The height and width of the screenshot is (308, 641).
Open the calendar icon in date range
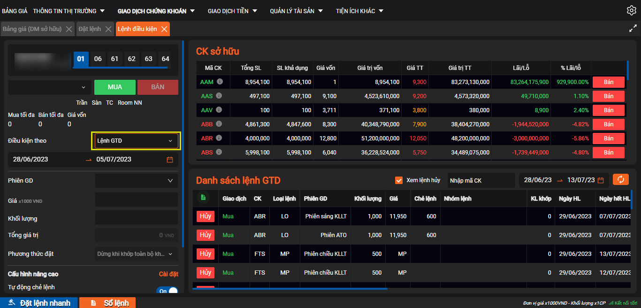click(x=170, y=160)
